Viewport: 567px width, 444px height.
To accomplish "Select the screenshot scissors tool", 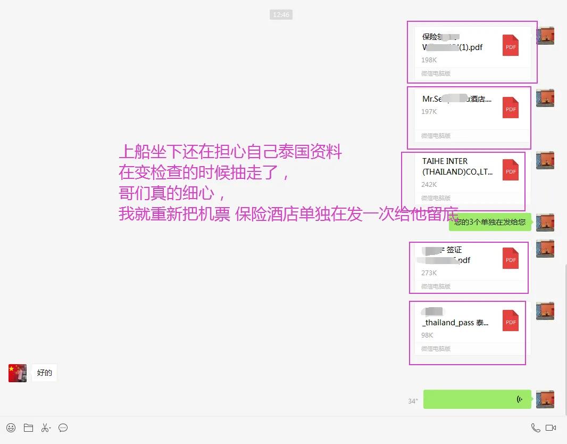I will point(45,427).
